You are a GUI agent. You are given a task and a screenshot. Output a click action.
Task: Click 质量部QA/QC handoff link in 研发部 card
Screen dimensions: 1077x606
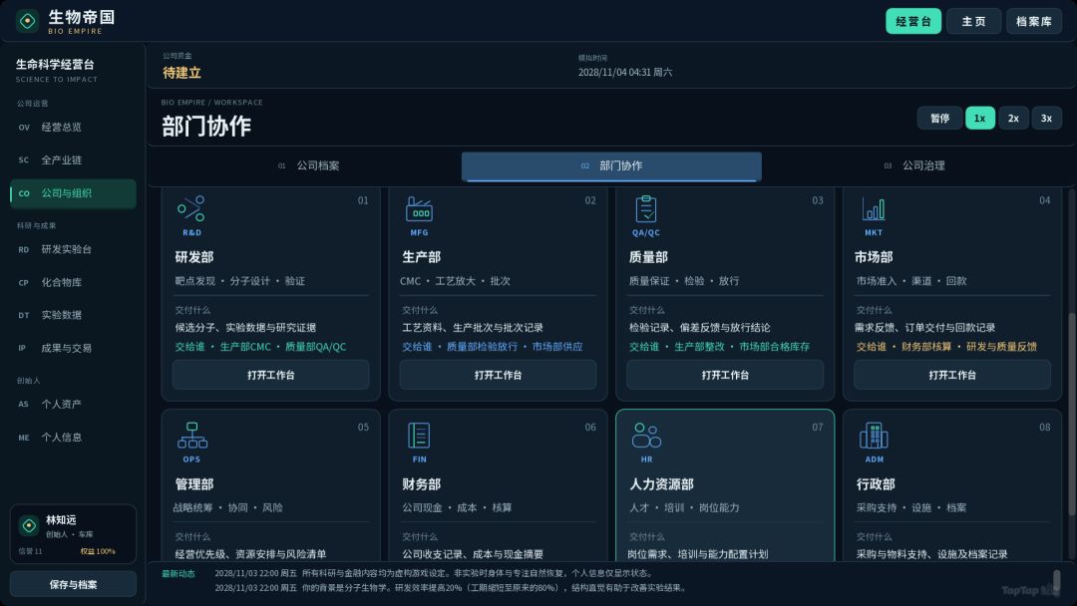coord(315,347)
